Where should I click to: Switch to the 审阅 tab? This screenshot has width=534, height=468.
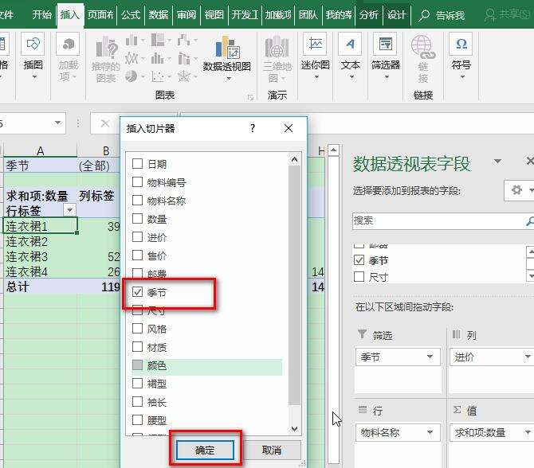click(187, 15)
